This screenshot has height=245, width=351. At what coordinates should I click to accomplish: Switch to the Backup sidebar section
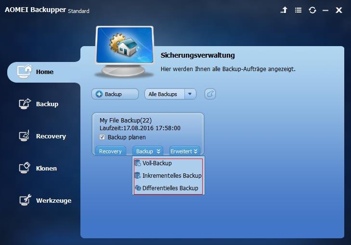(x=39, y=104)
